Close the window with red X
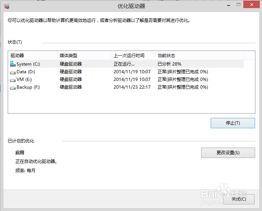The image size is (262, 211). tap(251, 4)
